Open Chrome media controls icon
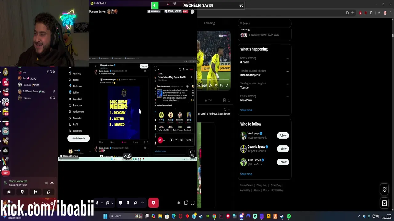The height and width of the screenshot is (221, 394). 380,13
